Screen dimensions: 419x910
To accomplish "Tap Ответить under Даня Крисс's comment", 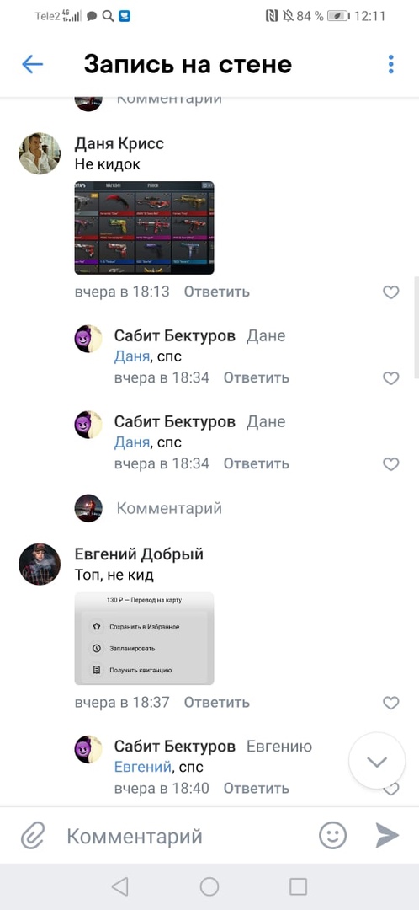I will 217,292.
